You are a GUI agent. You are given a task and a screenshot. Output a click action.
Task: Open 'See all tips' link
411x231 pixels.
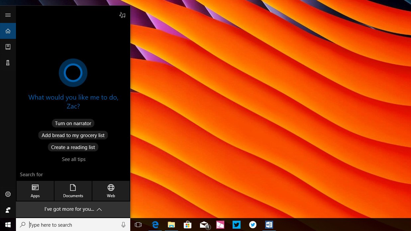[74, 159]
